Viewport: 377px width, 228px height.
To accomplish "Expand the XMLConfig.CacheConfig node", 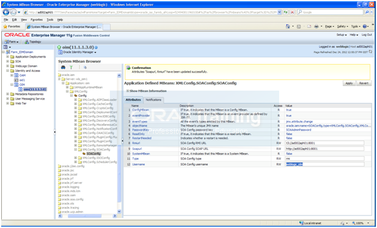I will click(76, 104).
